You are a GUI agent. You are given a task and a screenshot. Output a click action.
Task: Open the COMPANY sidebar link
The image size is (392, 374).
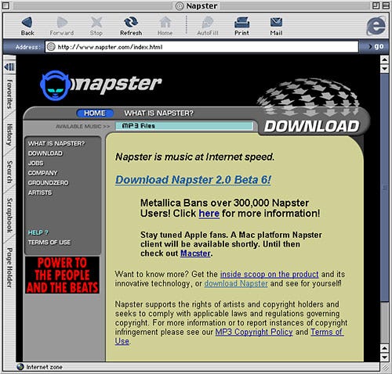[42, 173]
